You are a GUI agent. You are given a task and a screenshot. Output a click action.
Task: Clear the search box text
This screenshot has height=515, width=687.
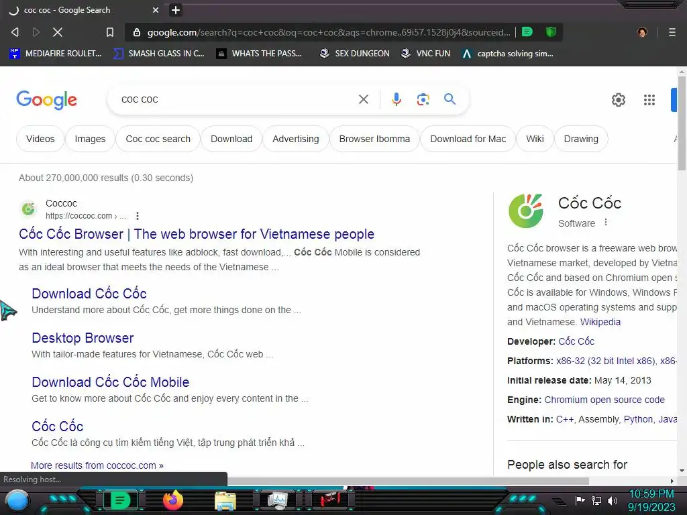[363, 99]
